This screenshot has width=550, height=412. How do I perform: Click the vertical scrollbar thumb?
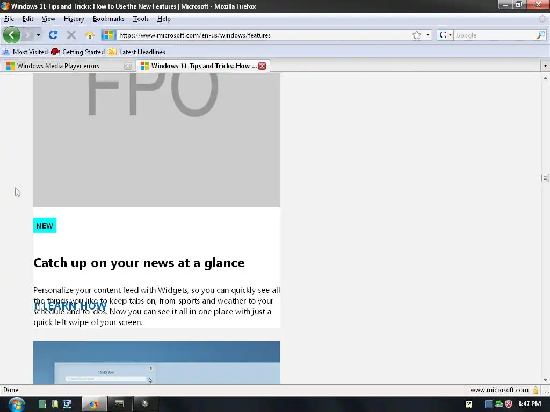545,178
